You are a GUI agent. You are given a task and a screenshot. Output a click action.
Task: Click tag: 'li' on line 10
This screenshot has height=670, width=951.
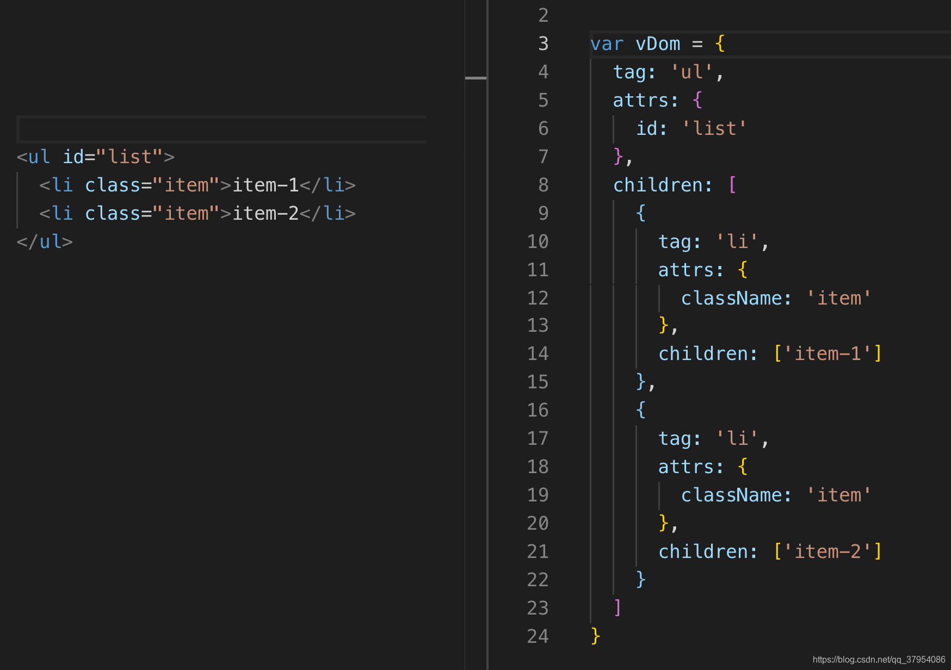tap(713, 241)
